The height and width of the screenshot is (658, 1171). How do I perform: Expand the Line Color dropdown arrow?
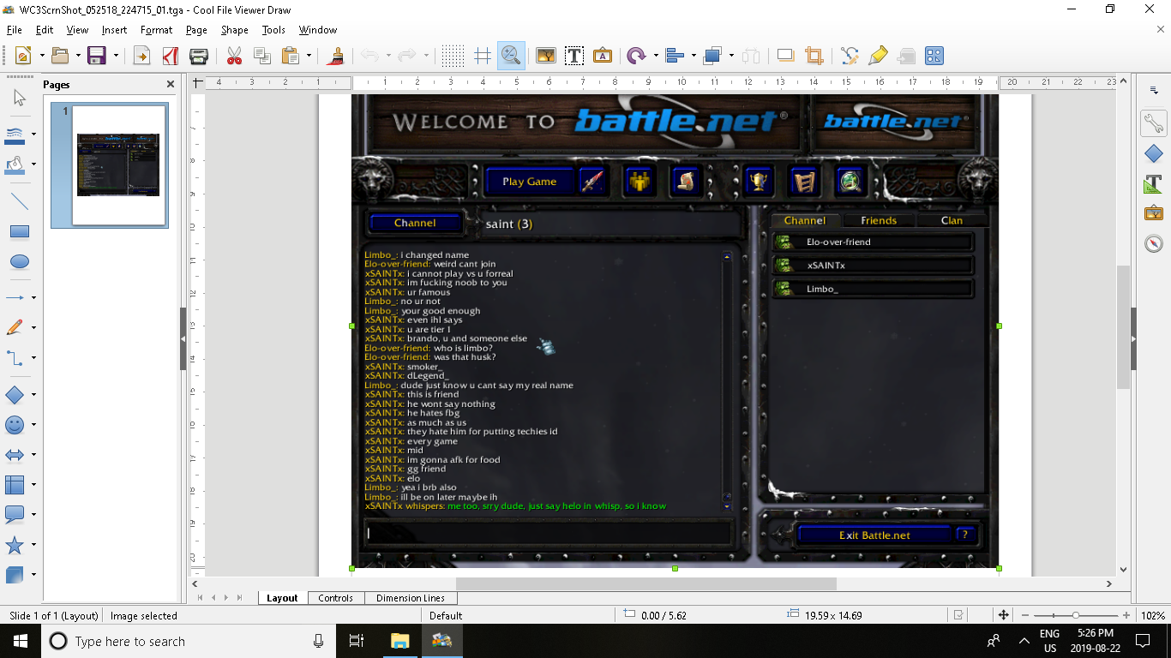33,134
